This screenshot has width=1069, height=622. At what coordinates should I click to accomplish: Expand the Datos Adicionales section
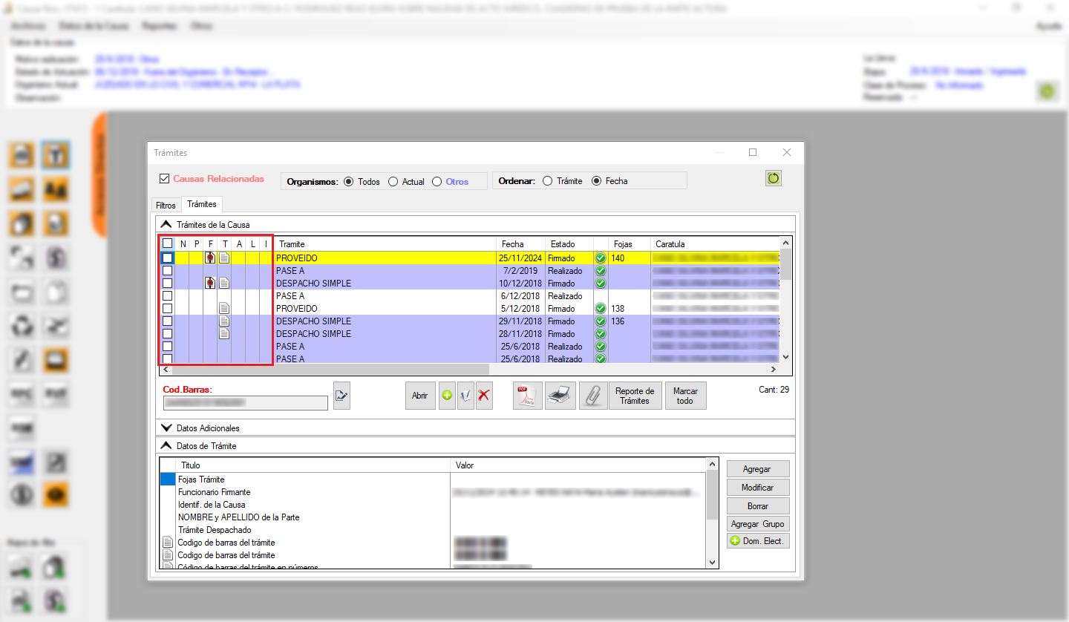(x=166, y=428)
